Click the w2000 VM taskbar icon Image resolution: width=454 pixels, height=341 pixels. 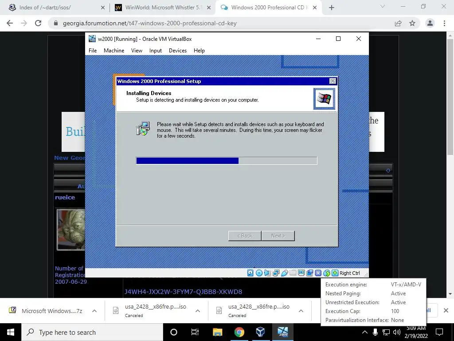(282, 332)
